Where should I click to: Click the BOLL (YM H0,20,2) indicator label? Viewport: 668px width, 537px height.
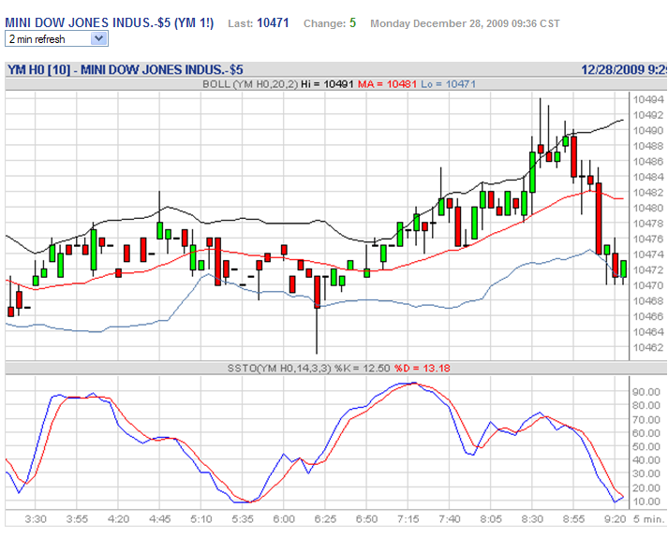(250, 84)
